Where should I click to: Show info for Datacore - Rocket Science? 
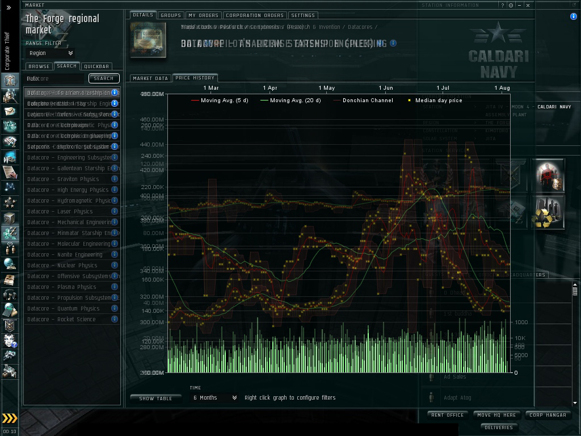pos(115,319)
